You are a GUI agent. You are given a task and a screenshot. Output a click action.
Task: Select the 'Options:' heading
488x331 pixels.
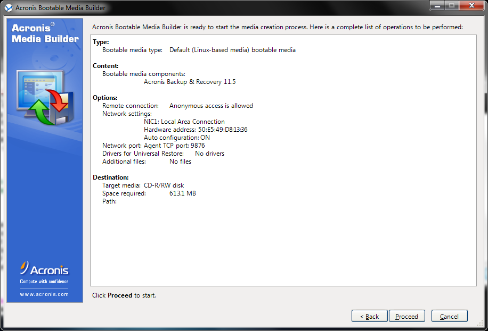105,98
